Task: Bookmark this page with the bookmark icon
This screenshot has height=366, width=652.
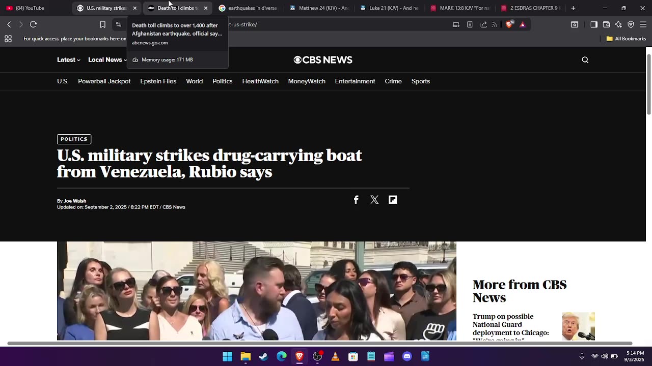Action: 102,24
